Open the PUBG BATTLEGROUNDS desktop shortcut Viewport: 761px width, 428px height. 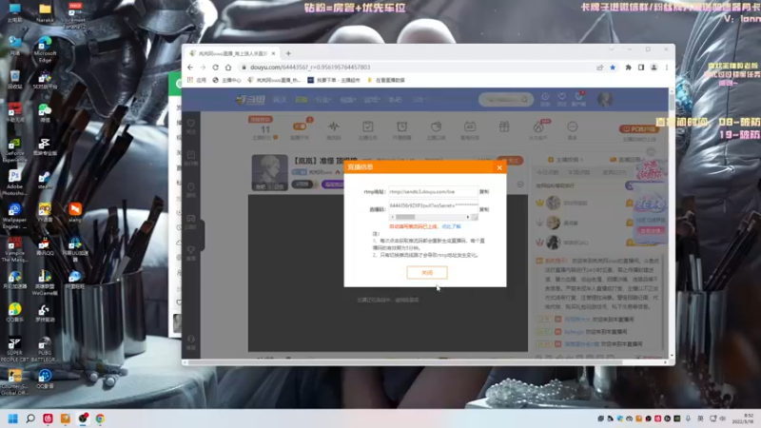45,346
